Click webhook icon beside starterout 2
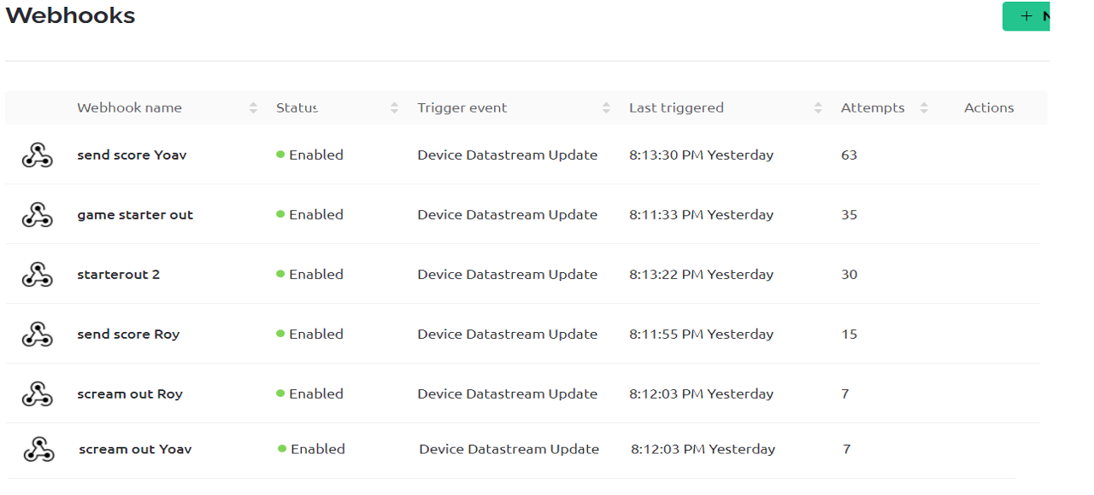This screenshot has width=1094, height=495. click(x=37, y=275)
